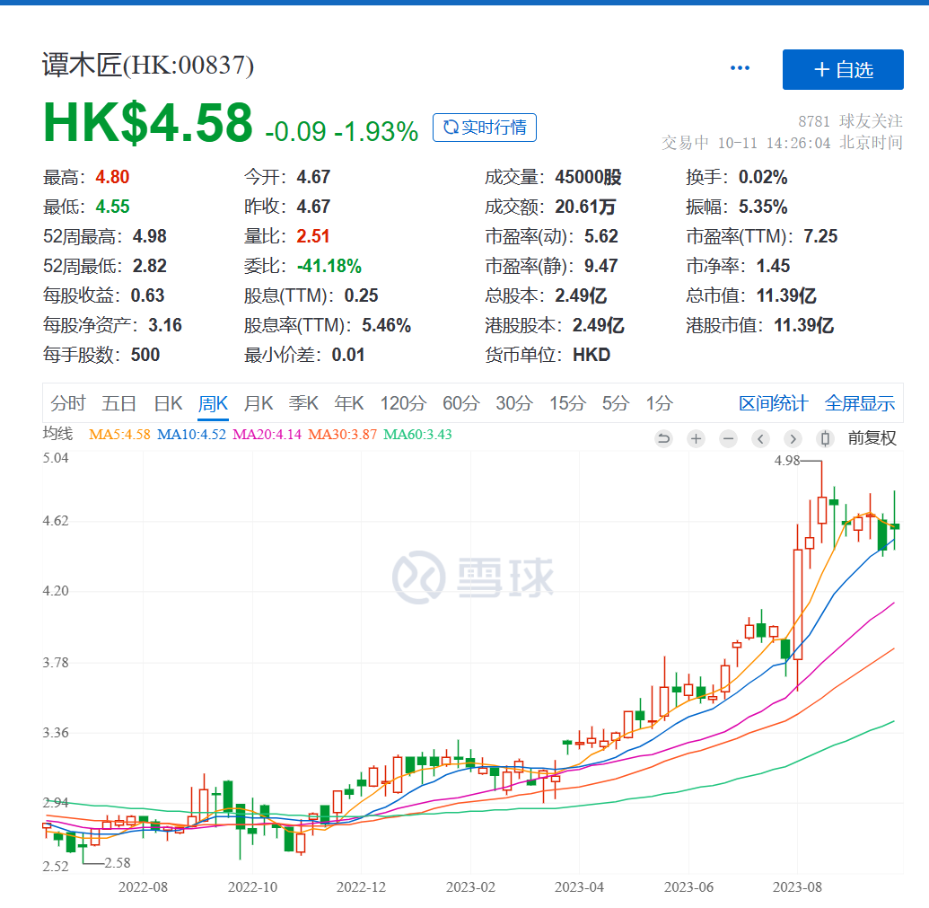The height and width of the screenshot is (908, 929).
Task: Click the 货币单位 value HKD
Action: click(592, 355)
